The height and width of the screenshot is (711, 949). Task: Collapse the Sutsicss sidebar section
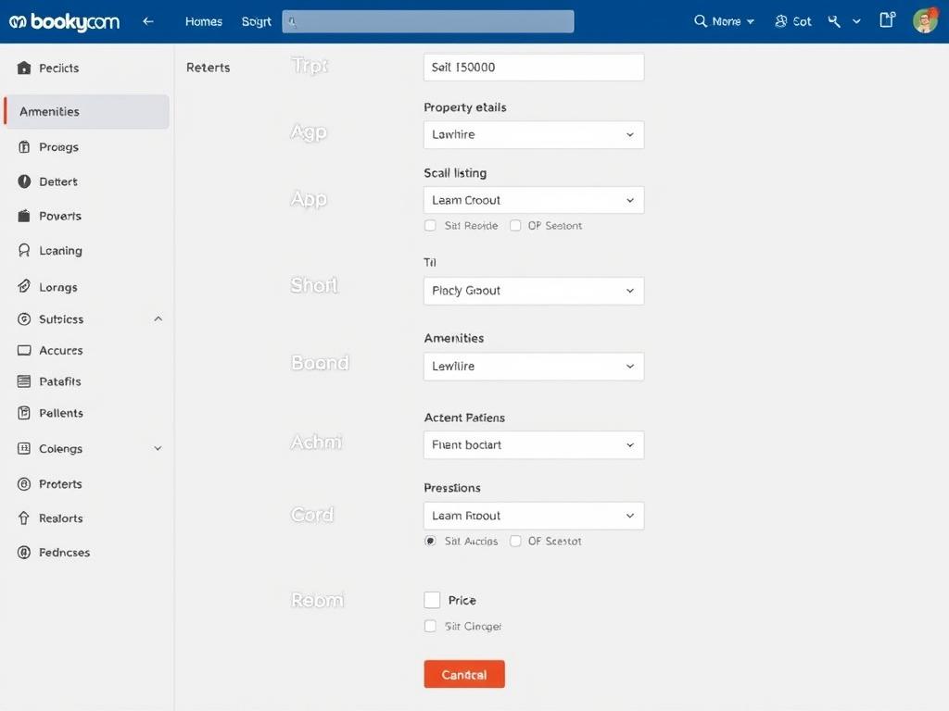(x=158, y=318)
